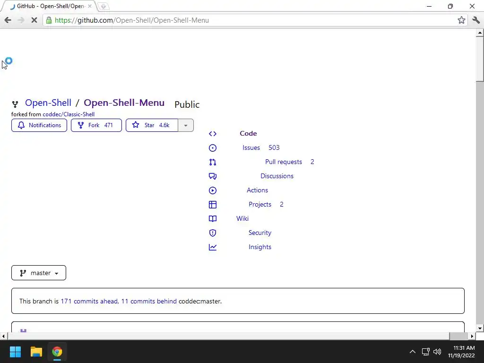
Task: Click the green padlock security icon
Action: [x=49, y=20]
